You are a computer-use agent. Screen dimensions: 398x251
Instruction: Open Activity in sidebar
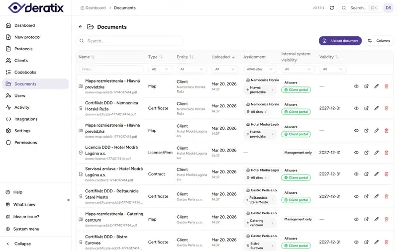(35, 107)
